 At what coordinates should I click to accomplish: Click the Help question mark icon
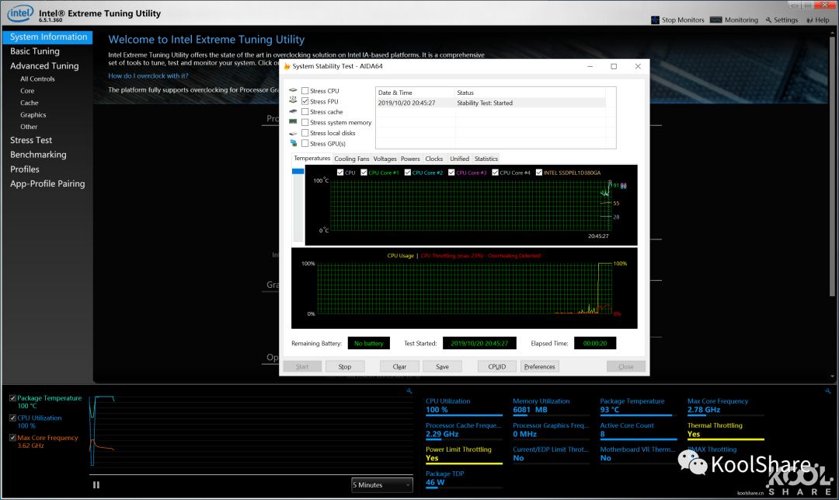tap(809, 19)
